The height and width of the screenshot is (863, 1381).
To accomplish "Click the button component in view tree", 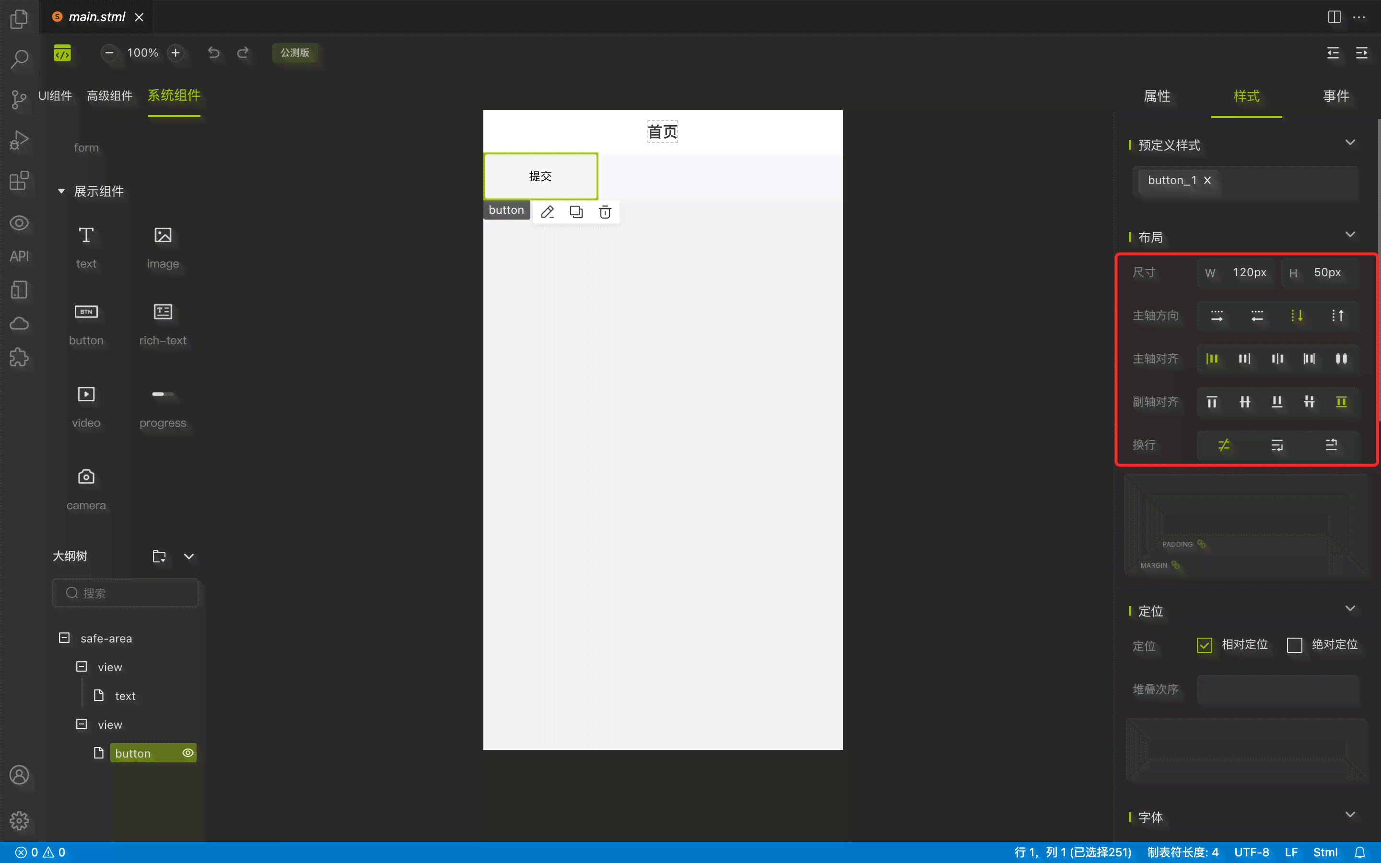I will pos(132,753).
